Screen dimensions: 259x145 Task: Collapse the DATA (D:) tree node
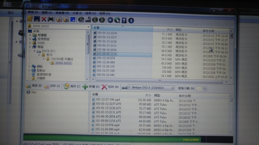pyautogui.click(x=35, y=51)
